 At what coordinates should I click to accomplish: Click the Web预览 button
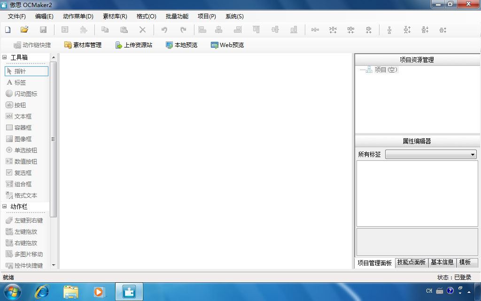227,45
